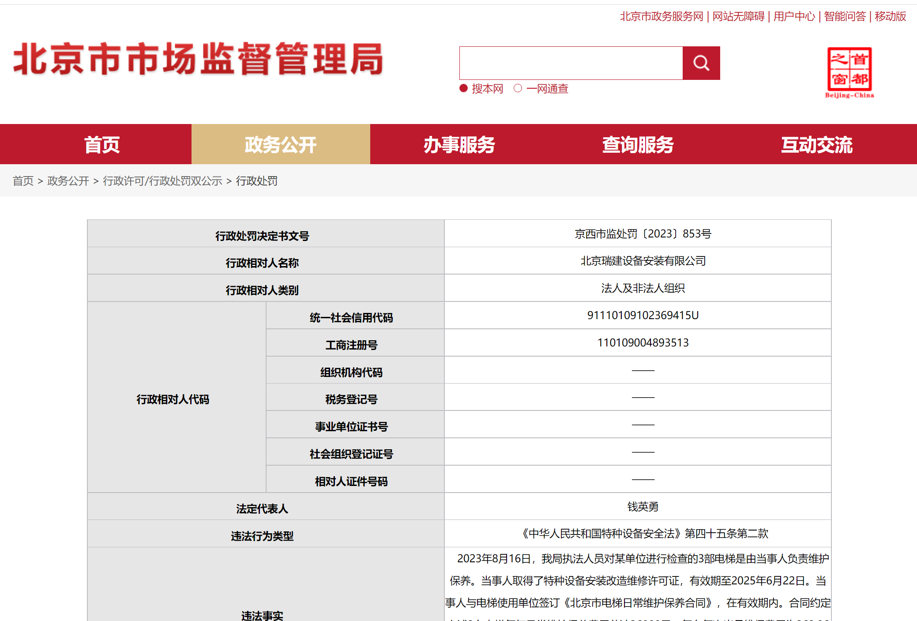Click the 税务登记号 label cell

point(355,397)
